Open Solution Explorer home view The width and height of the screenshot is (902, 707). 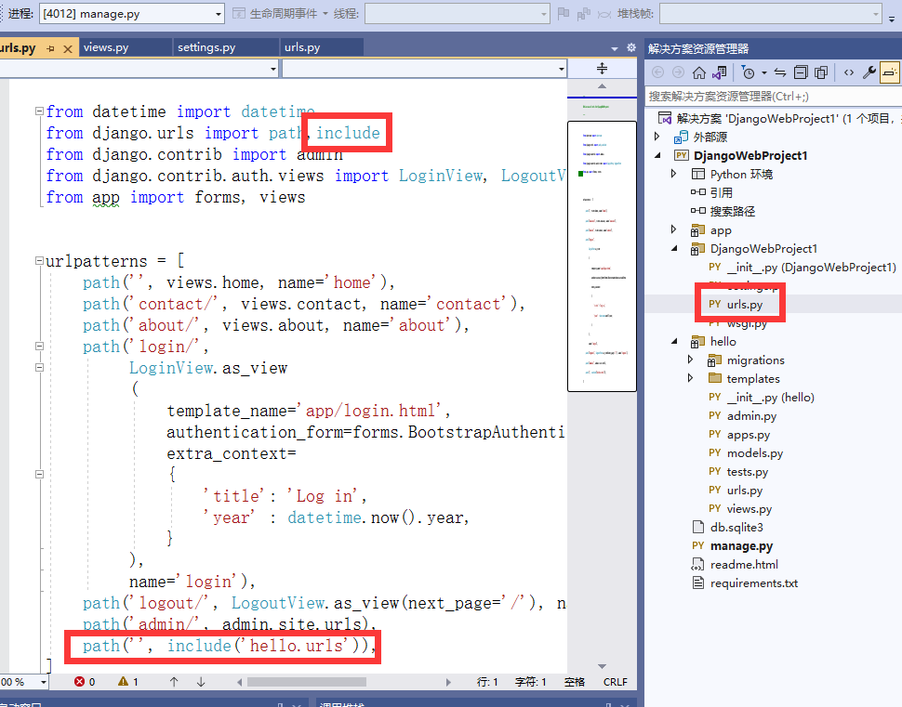click(698, 72)
